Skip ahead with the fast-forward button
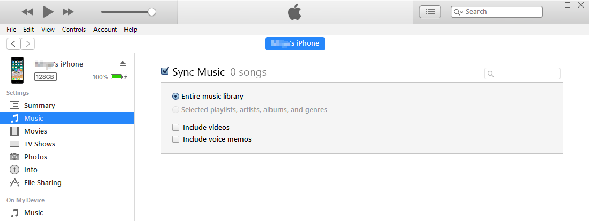This screenshot has width=589, height=221. 68,12
